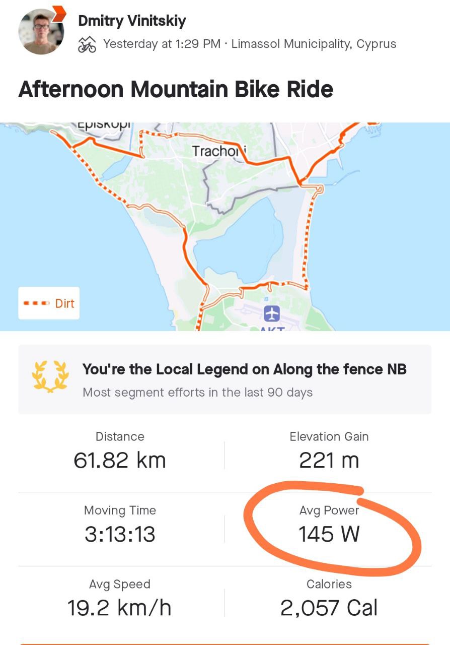Open the Local Legend on Along the fence NB text
This screenshot has height=645, width=450.
pos(244,369)
